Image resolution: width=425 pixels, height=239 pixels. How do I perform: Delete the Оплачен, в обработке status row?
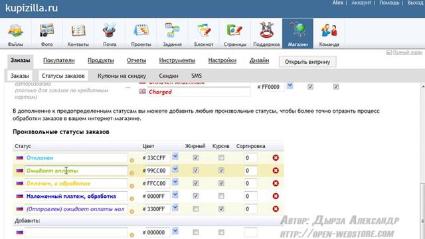click(x=276, y=183)
